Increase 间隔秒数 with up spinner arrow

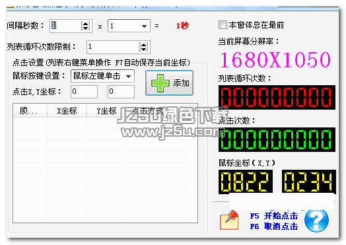85,23
